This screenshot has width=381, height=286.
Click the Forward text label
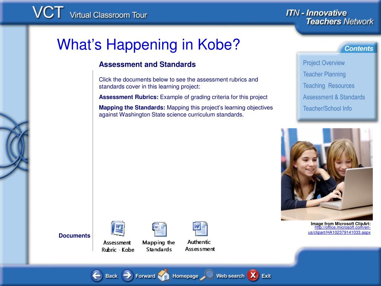point(145,276)
